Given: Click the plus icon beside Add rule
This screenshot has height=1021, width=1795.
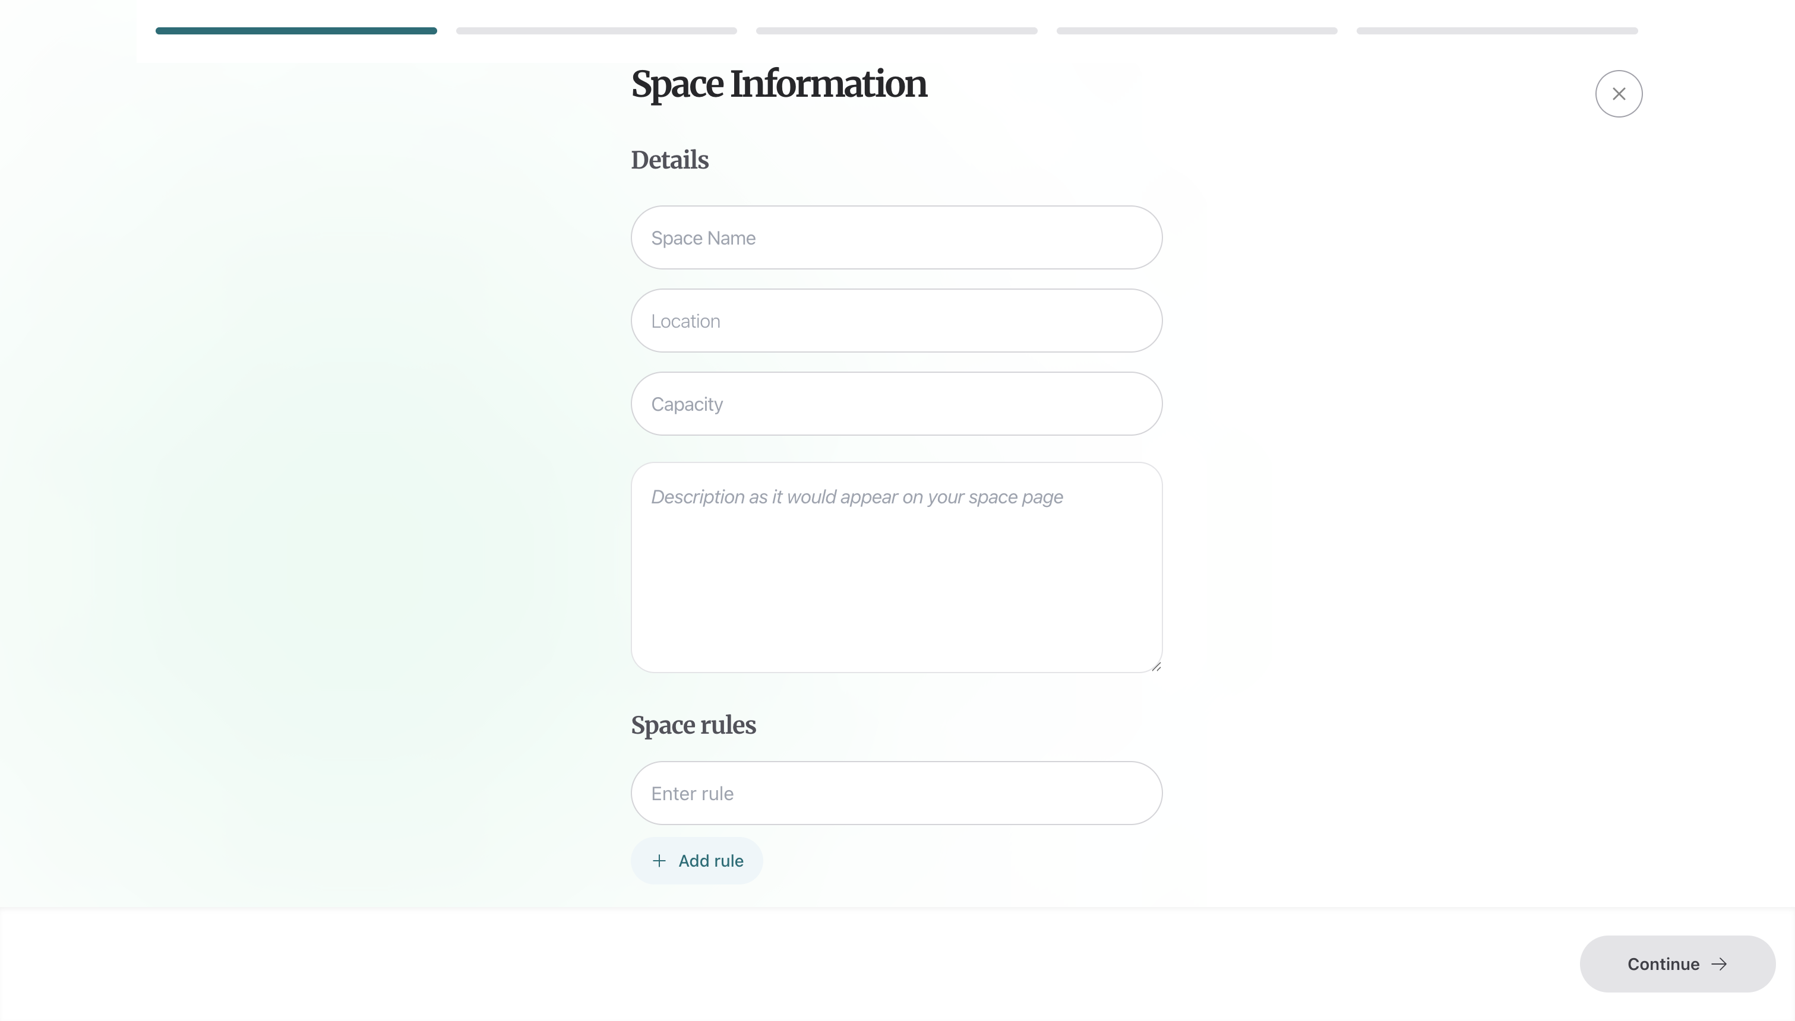Looking at the screenshot, I should click(659, 860).
